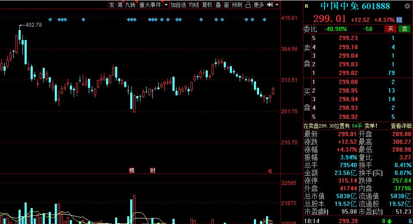
Task: Click the 跌停 price 257.84
Action: pyautogui.click(x=401, y=180)
